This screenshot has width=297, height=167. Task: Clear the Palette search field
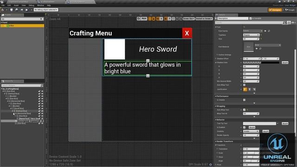pyautogui.click(x=41, y=19)
